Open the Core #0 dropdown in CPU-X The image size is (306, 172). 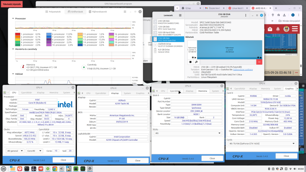pos(34,151)
